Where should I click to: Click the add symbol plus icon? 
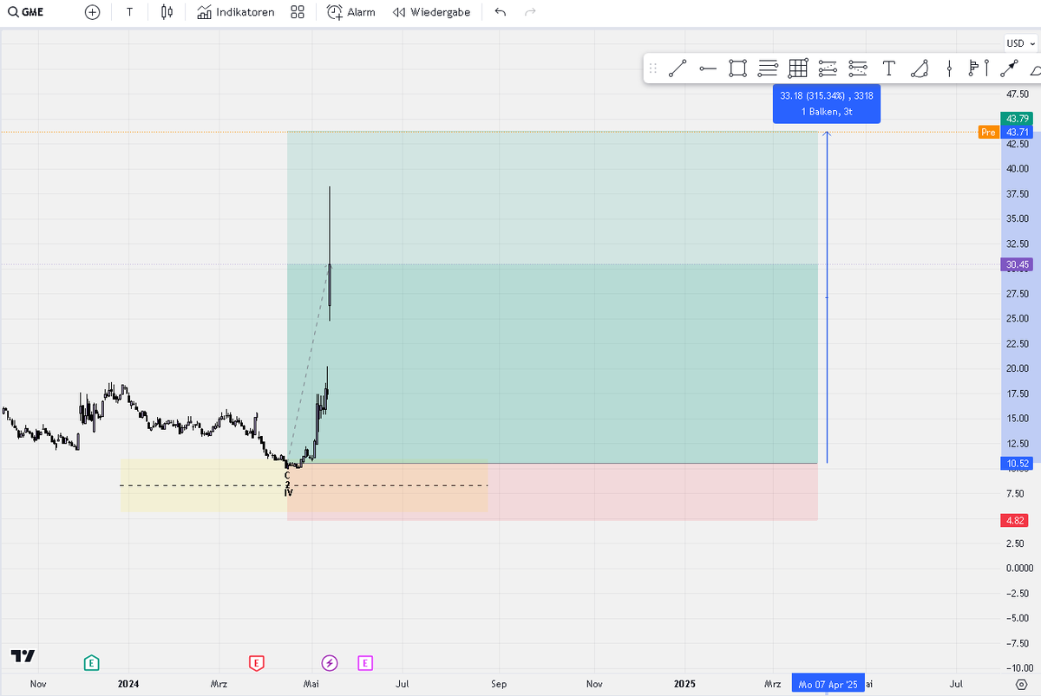pos(93,12)
